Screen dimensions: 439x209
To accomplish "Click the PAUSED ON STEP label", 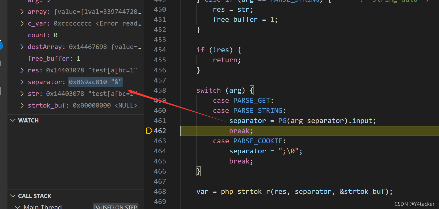I will tap(116, 207).
